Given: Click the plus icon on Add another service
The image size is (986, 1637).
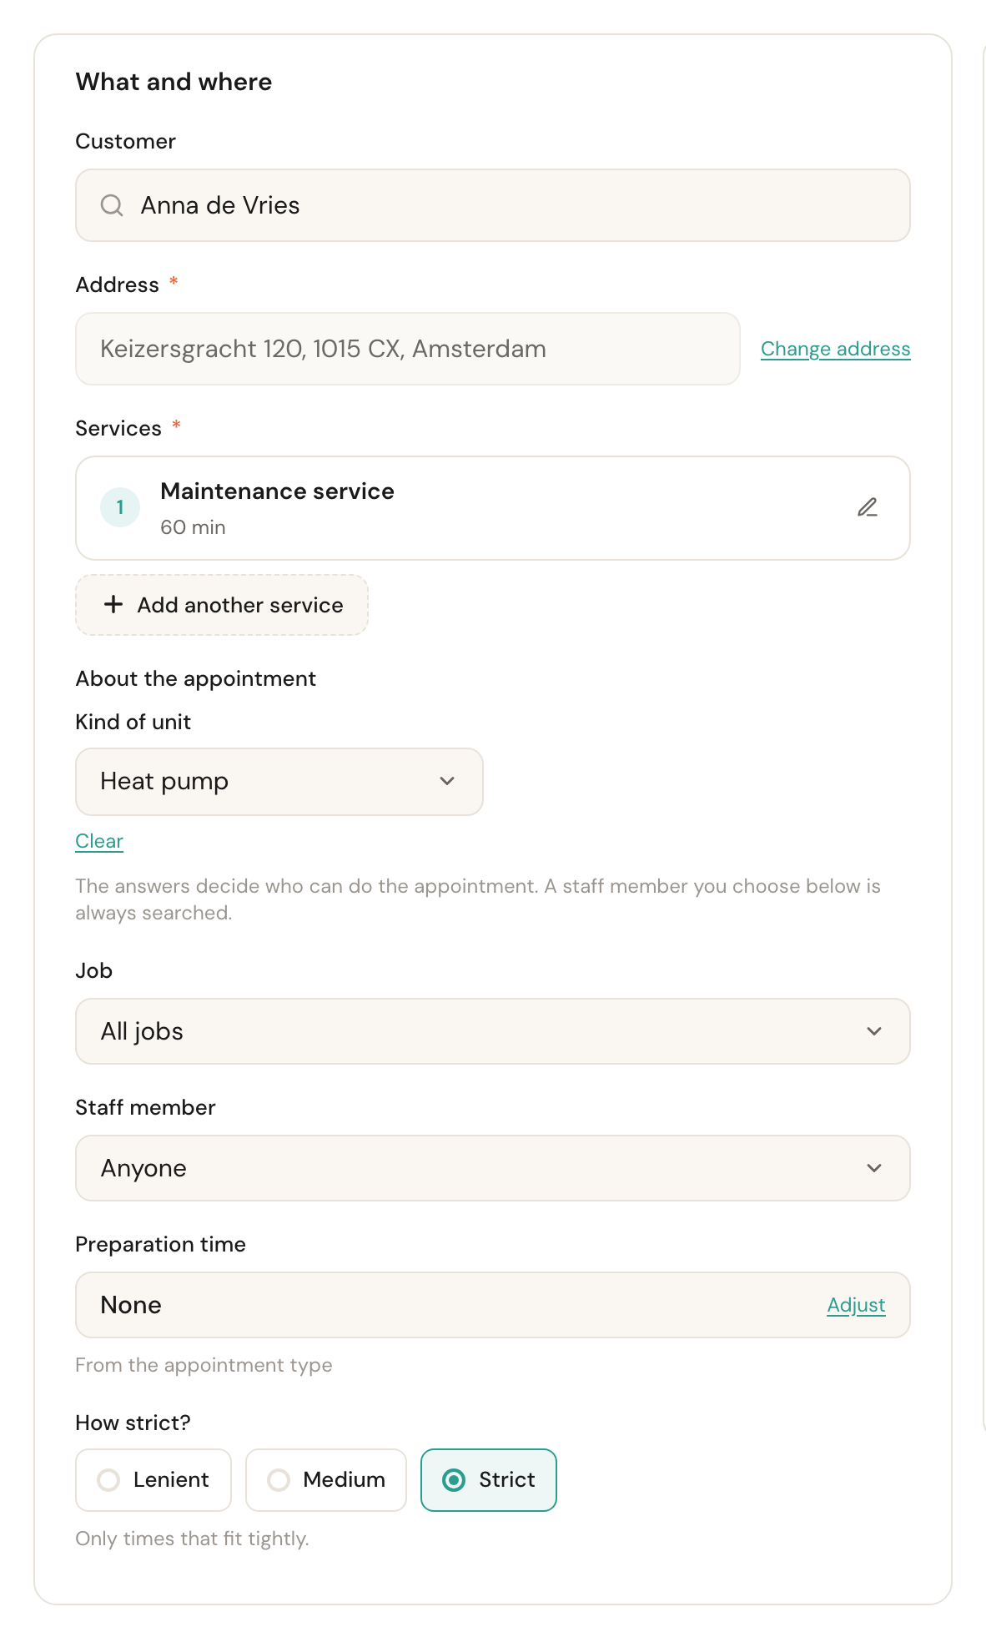Looking at the screenshot, I should click(113, 604).
